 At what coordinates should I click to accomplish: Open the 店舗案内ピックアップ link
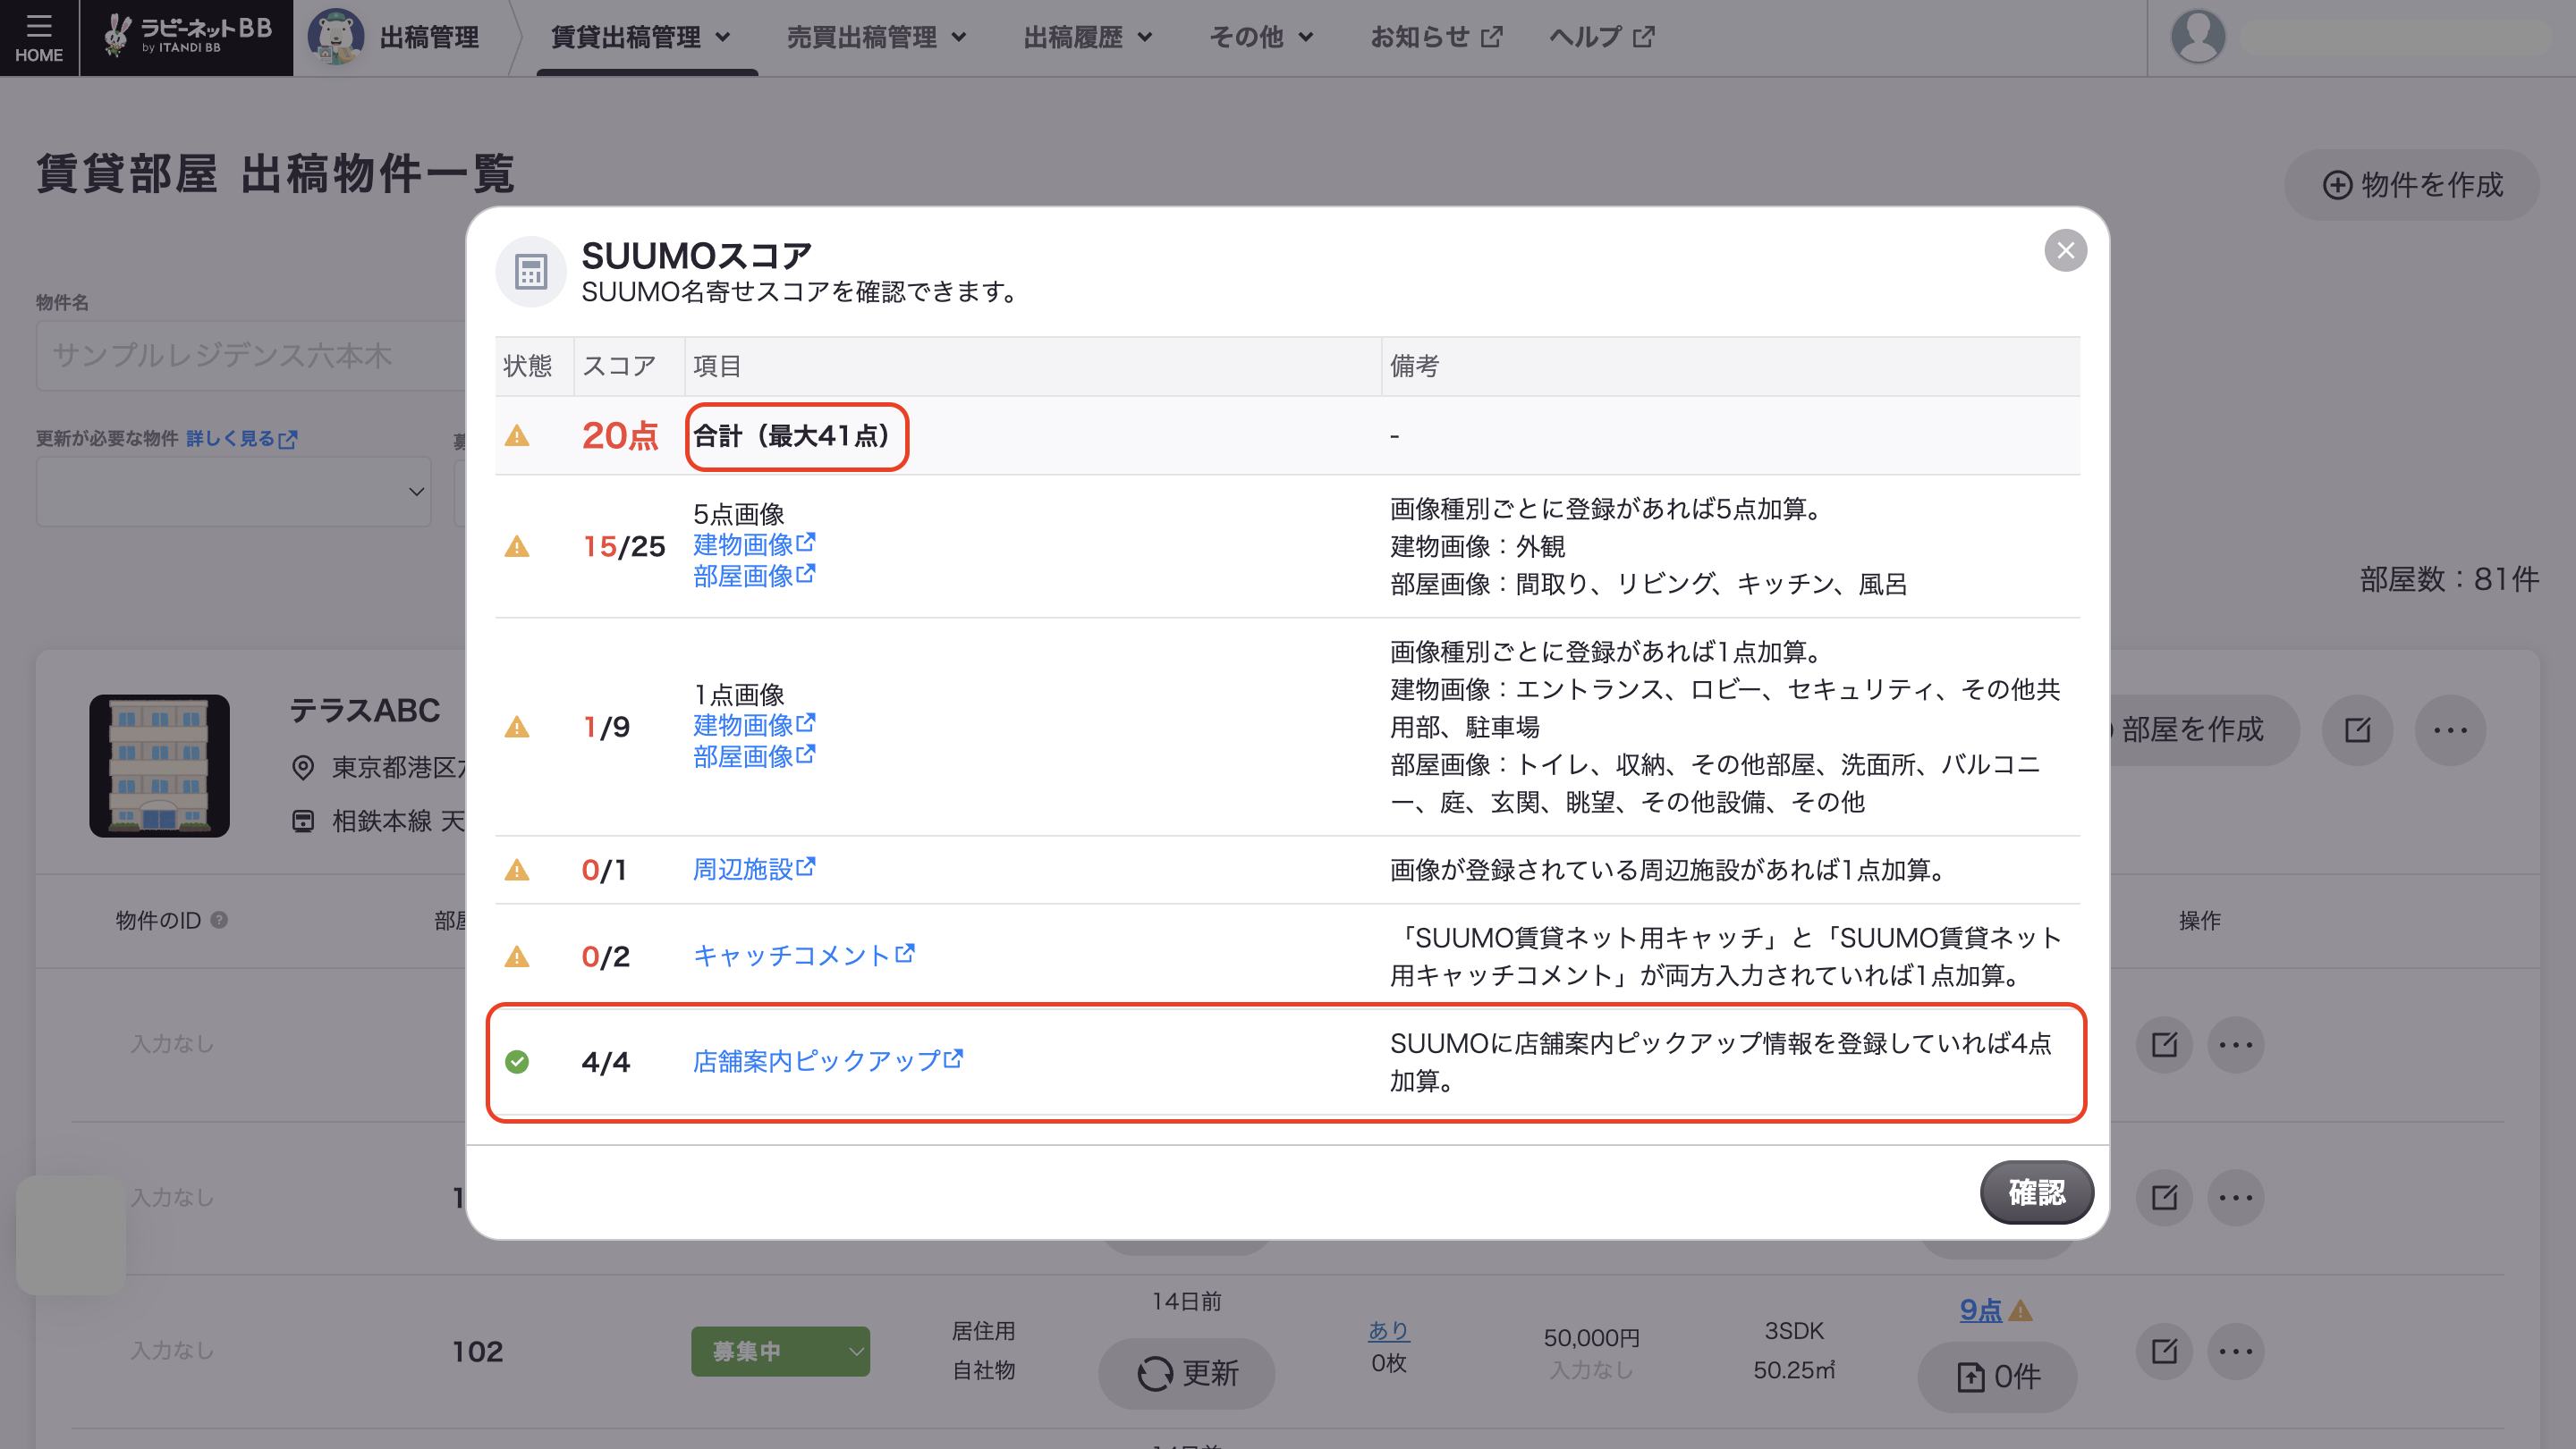pos(828,1060)
